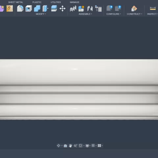Select the Construct plane tool
The height and width of the screenshot is (158, 158).
tap(134, 9)
